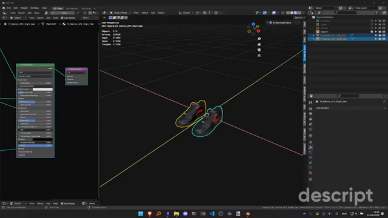Open Blender from the Windows taskbar
Screen dimensions: 388x218
247,214
